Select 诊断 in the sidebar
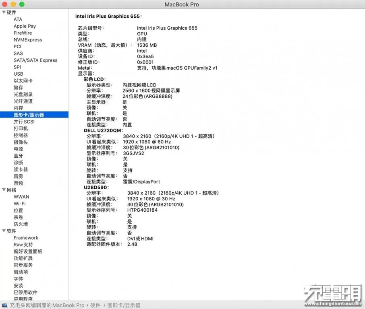 pyautogui.click(x=19, y=163)
